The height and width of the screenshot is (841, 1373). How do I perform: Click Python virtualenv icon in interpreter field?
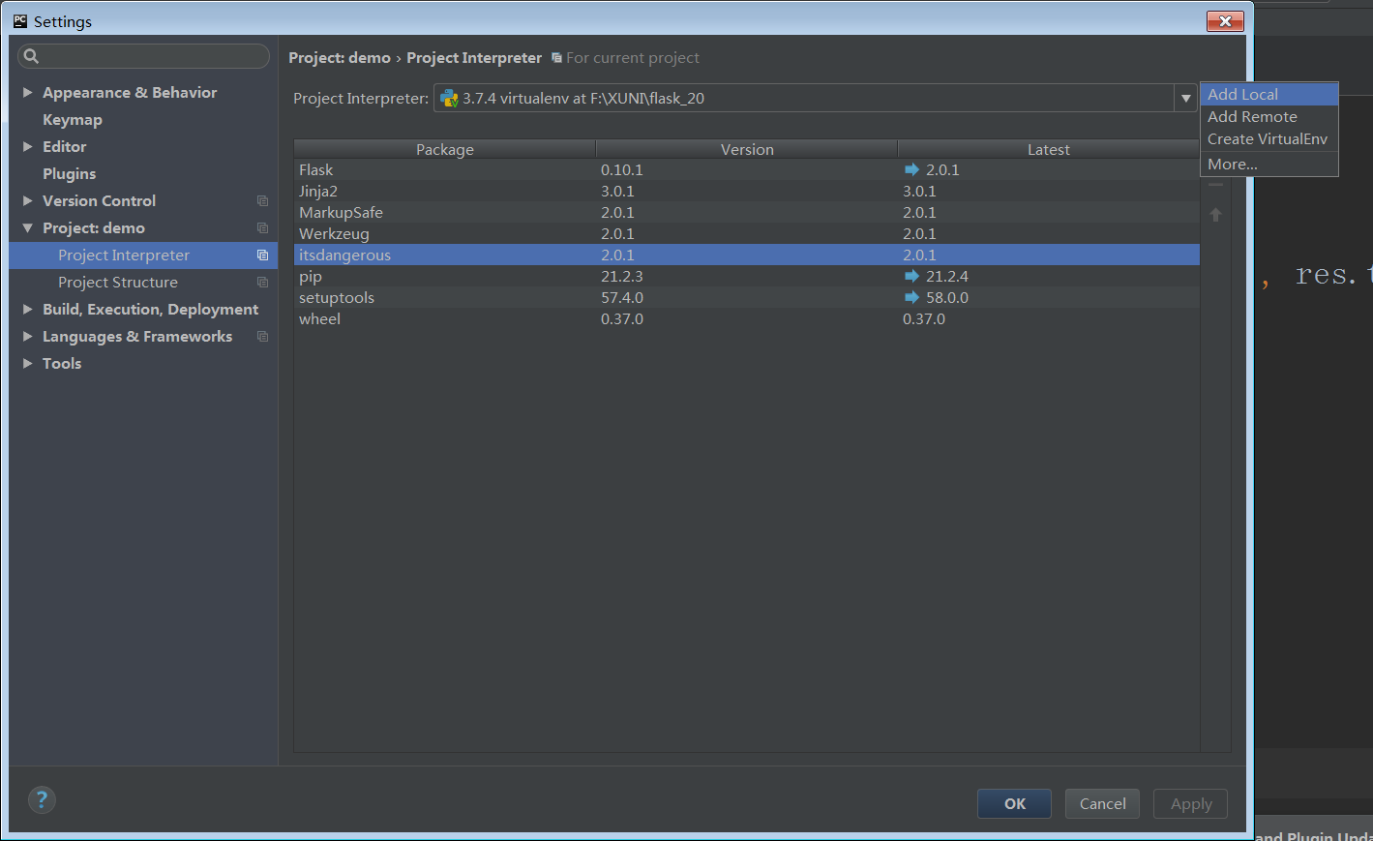(x=449, y=98)
